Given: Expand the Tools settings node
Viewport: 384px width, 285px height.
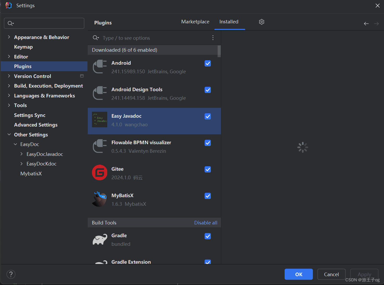Looking at the screenshot, I should point(9,105).
